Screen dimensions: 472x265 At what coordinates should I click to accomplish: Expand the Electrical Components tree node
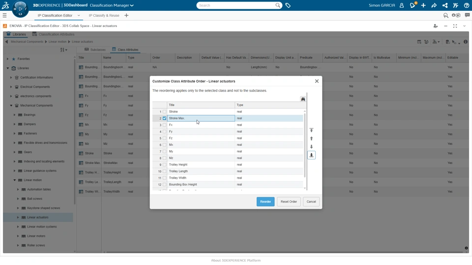[11, 87]
